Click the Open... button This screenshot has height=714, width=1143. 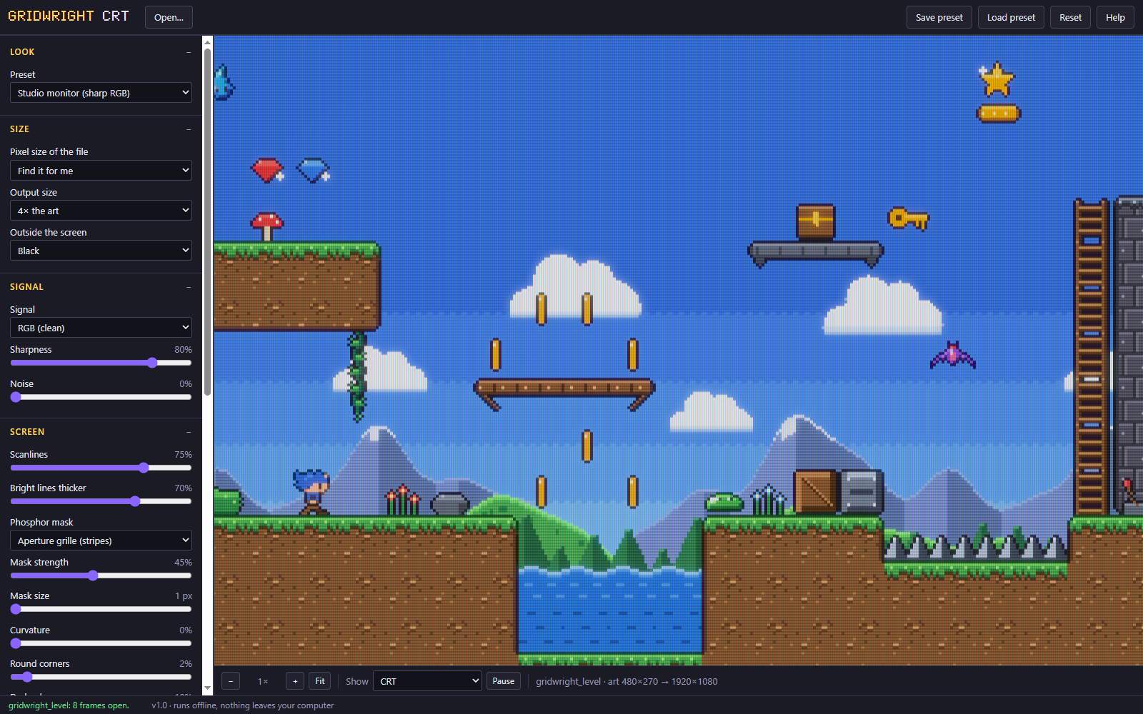169,17
